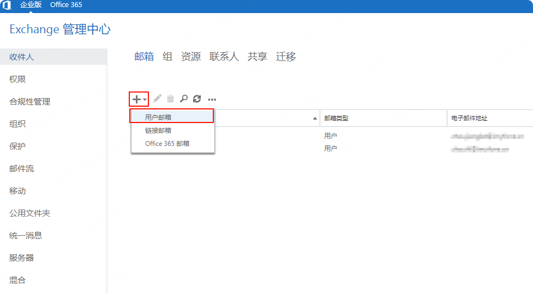
Task: Switch to the 组 tab
Action: [167, 56]
